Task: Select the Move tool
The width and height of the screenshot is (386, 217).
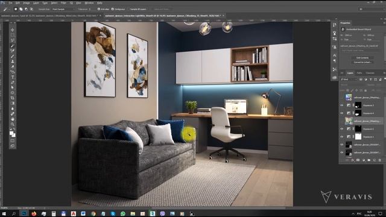Action: point(12,30)
